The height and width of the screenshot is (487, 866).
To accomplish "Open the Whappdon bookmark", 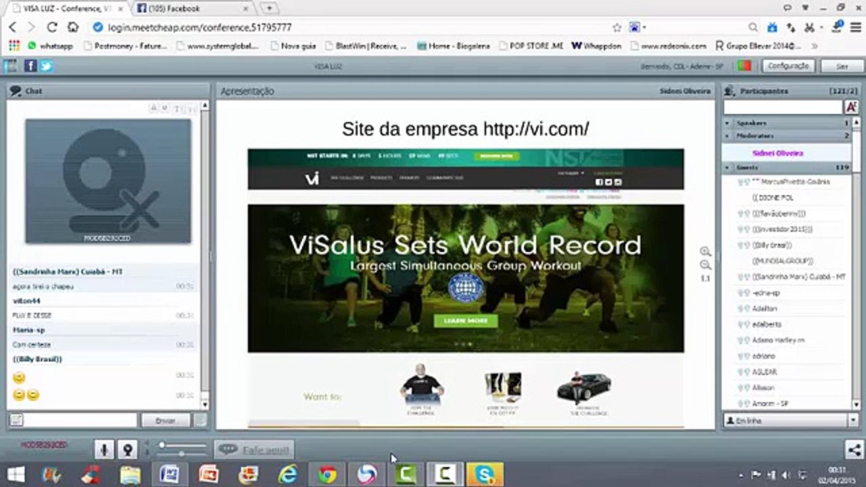I will [597, 46].
